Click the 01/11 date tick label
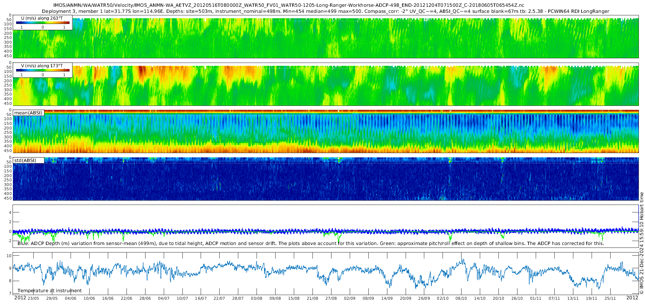 click(x=535, y=298)
